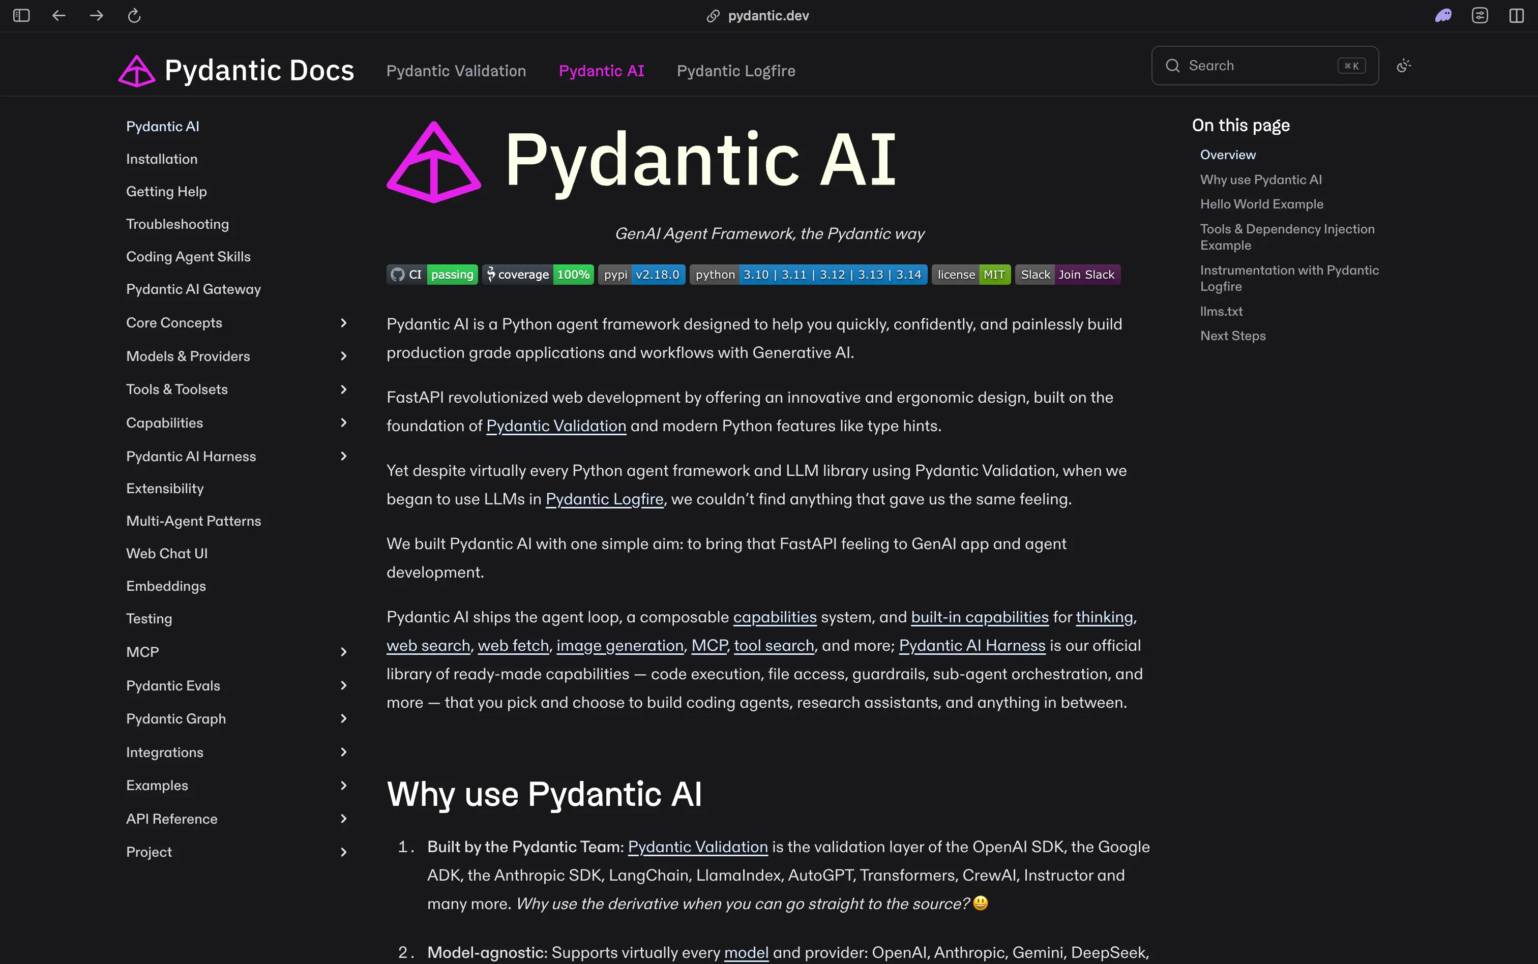This screenshot has height=964, width=1538.
Task: Open Installation in the sidebar
Action: point(162,159)
